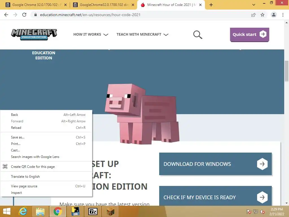Choose Search images with Google Lens
Viewport: 289px width, 217px height.
[46, 157]
